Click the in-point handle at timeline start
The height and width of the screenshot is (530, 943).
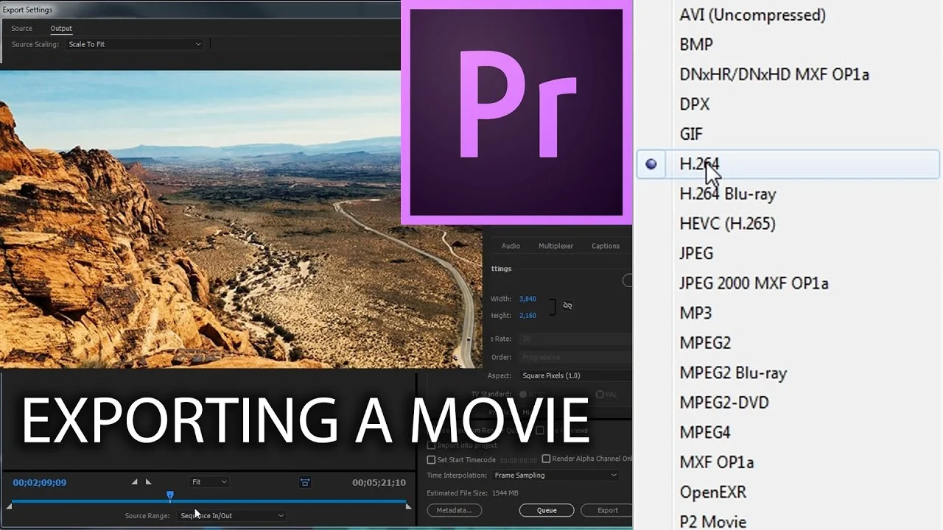click(x=10, y=506)
